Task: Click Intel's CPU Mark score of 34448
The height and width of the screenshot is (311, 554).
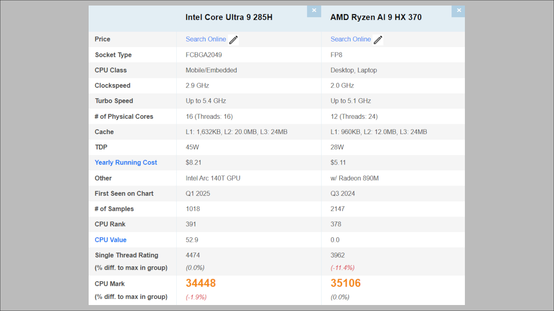Action: [200, 283]
